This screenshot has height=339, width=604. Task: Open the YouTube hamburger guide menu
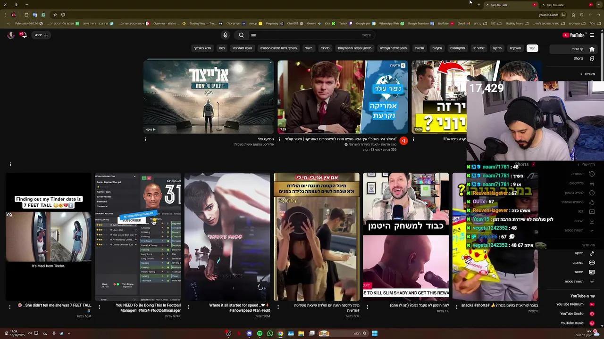pyautogui.click(x=592, y=35)
